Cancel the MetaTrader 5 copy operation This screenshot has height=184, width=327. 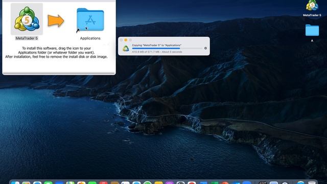(x=205, y=48)
